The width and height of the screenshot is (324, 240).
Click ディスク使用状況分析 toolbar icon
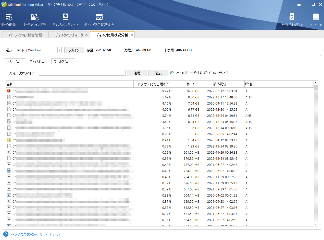pos(99,17)
